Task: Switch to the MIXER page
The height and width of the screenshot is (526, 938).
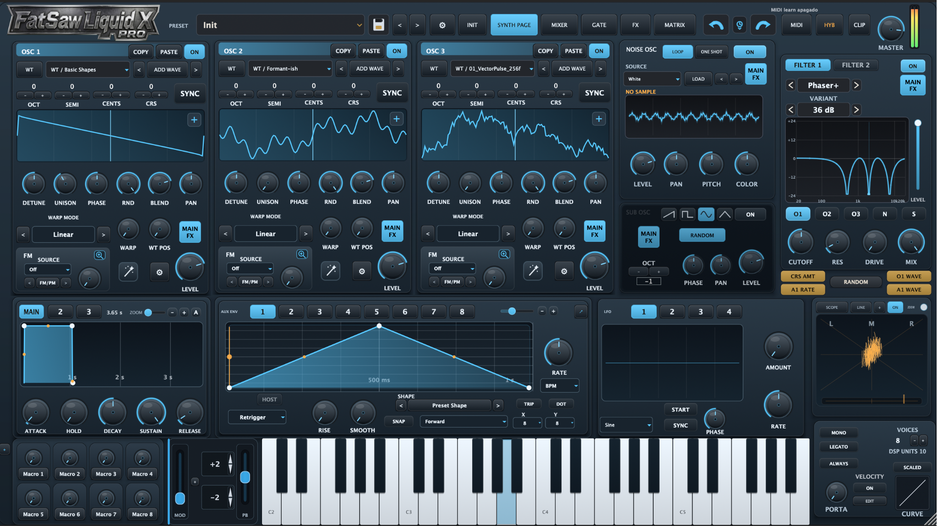Action: click(x=559, y=25)
